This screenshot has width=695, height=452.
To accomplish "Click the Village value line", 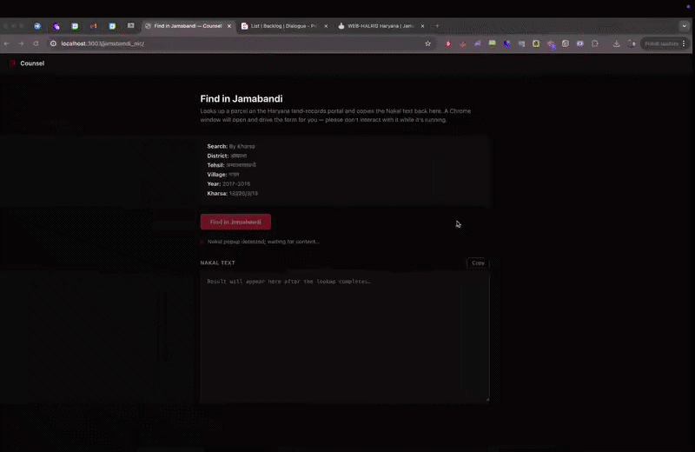I will pos(223,175).
